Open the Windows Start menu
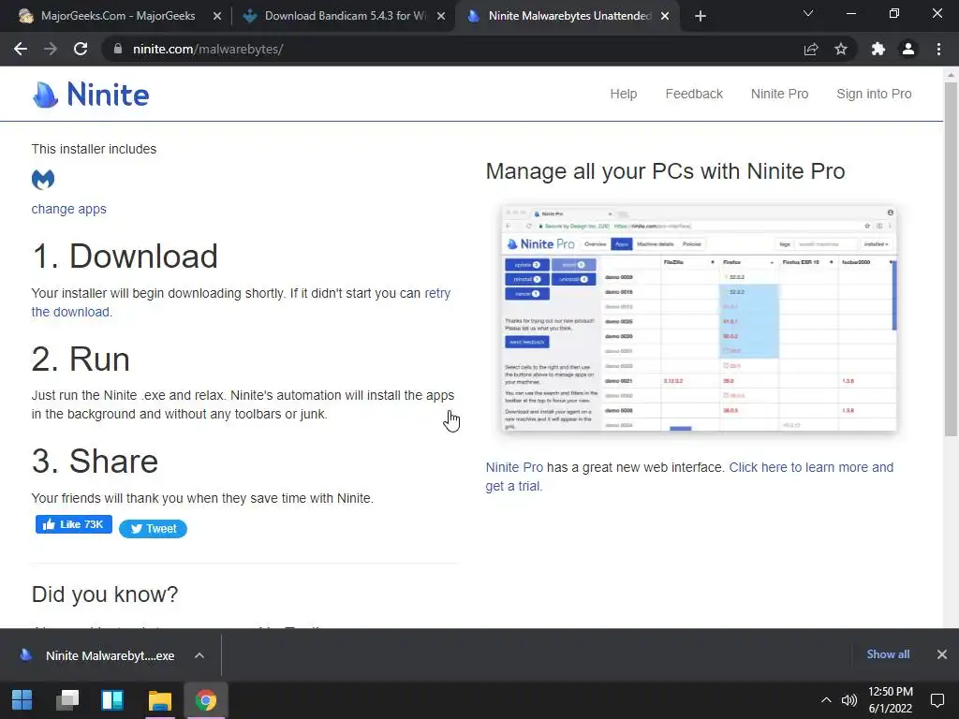Screen dimensions: 959x719 [x=22, y=700]
